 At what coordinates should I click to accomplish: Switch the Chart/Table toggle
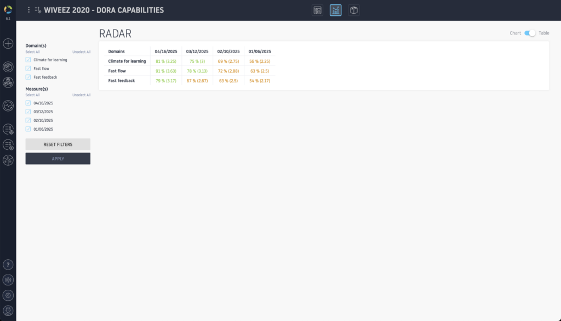tap(530, 33)
